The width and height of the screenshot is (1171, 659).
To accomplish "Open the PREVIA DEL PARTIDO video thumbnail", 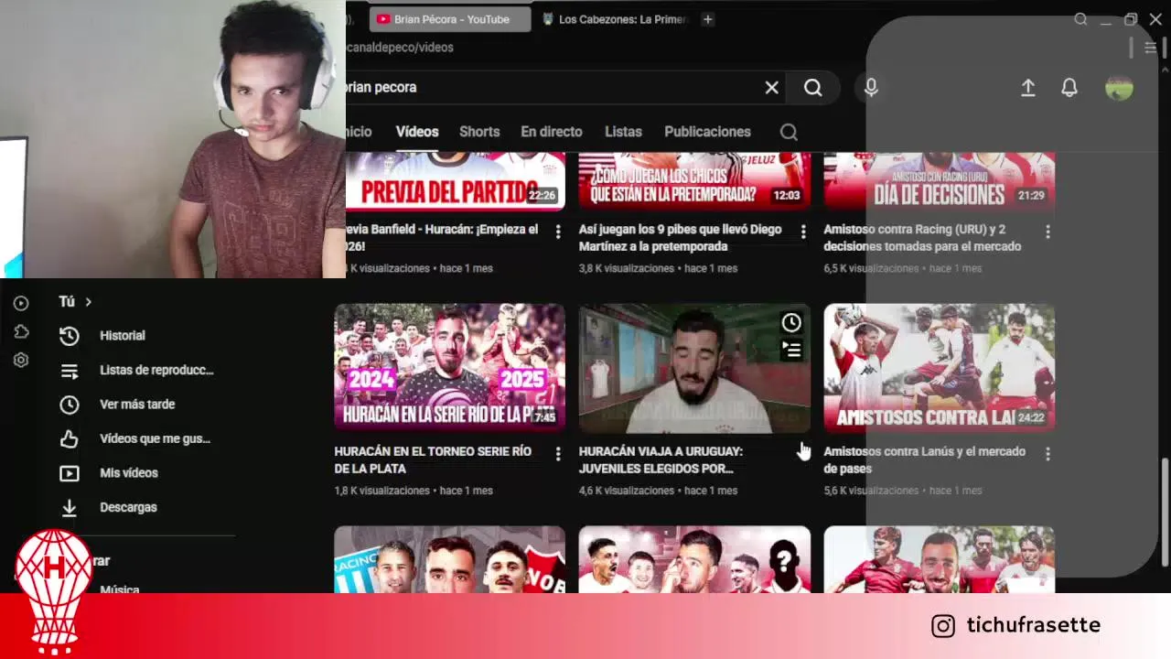I will (456, 181).
